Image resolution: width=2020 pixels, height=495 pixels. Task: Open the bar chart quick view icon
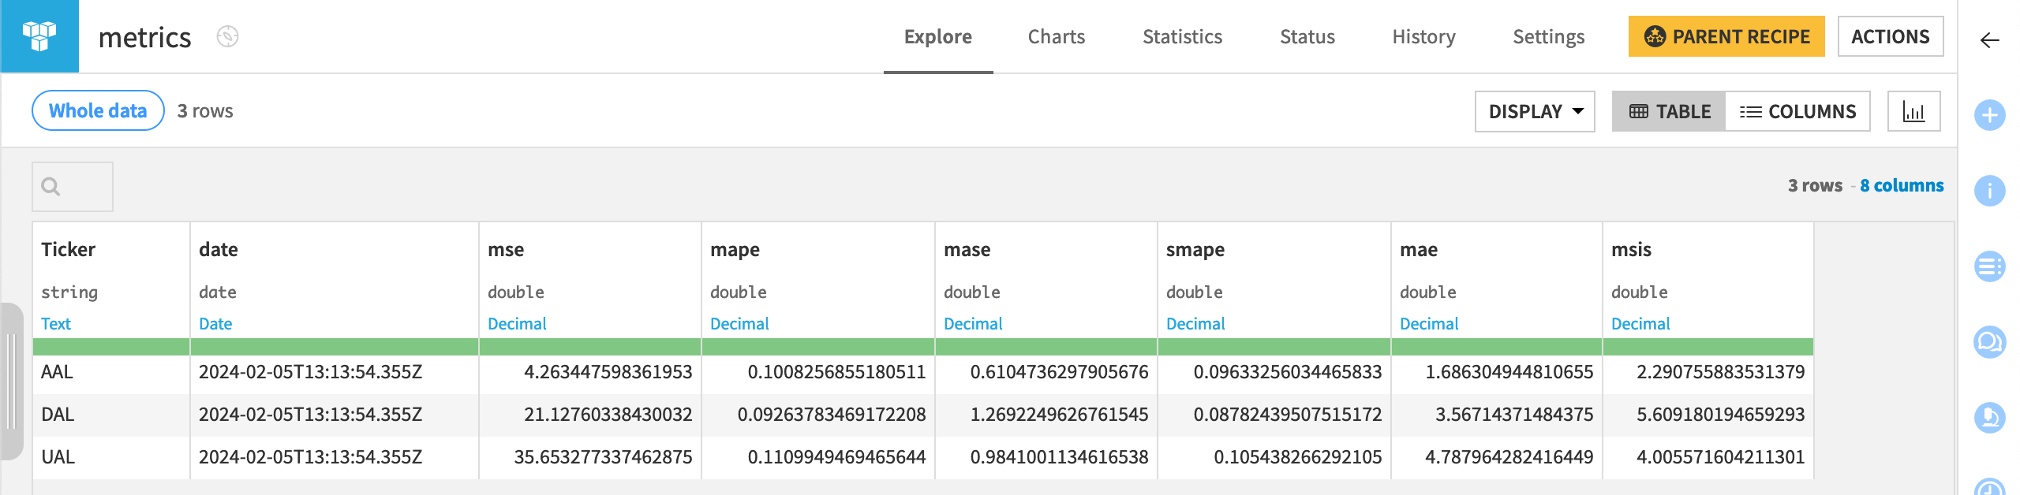coord(1913,111)
